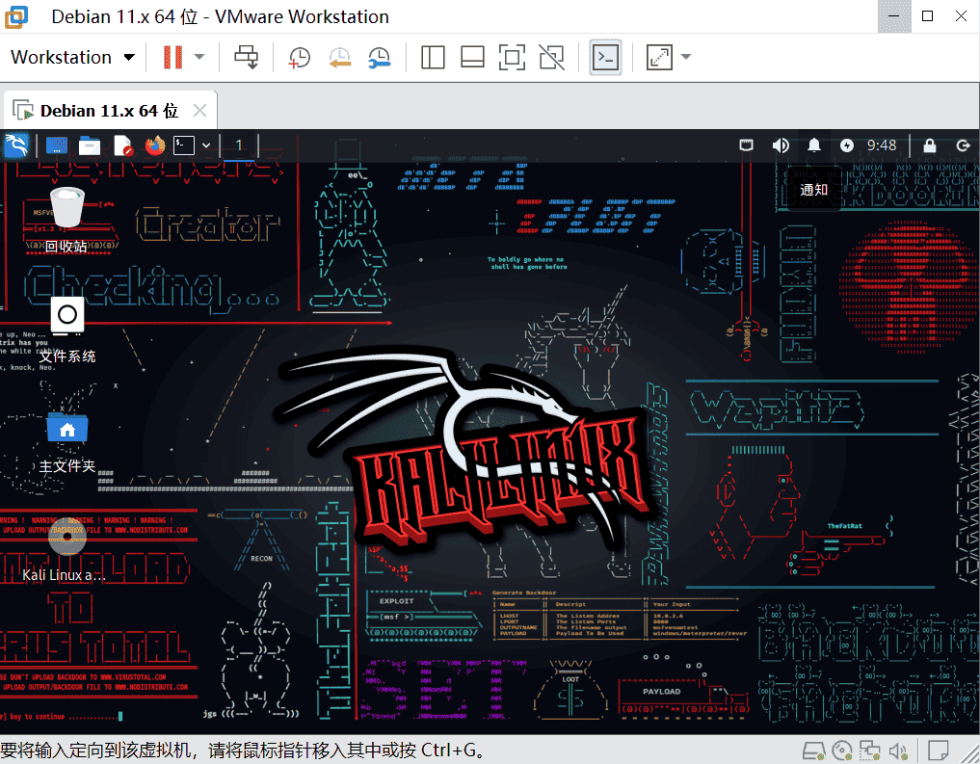Take a snapshot of the VM
The height and width of the screenshot is (764, 980).
300,57
